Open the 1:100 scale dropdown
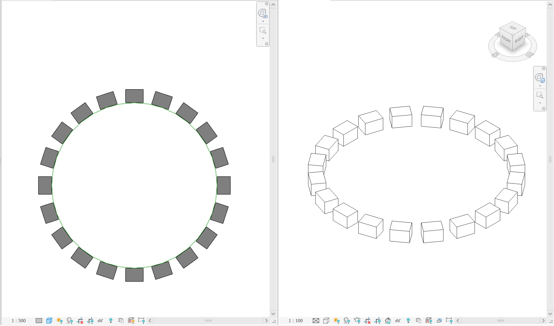Screen dimensions: 554x326 (x=296, y=321)
